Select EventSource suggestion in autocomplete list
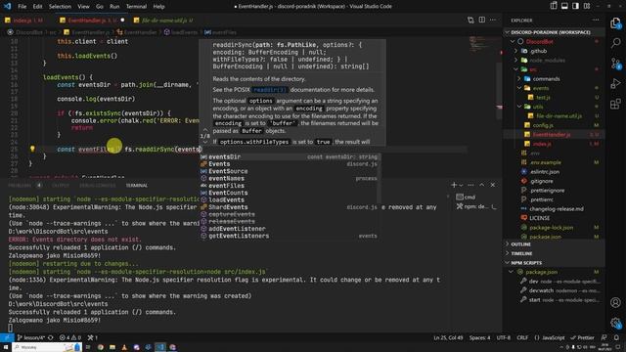Screen dimensions: 626x352 pyautogui.click(x=290, y=171)
